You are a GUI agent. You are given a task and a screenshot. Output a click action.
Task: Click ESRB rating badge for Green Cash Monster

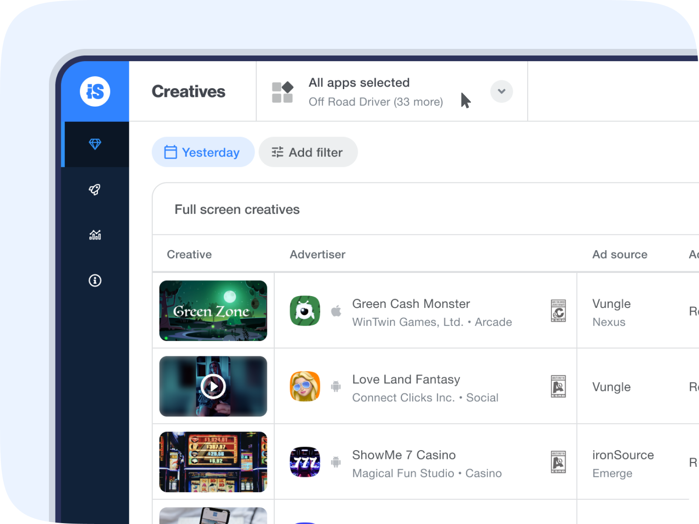coord(558,311)
